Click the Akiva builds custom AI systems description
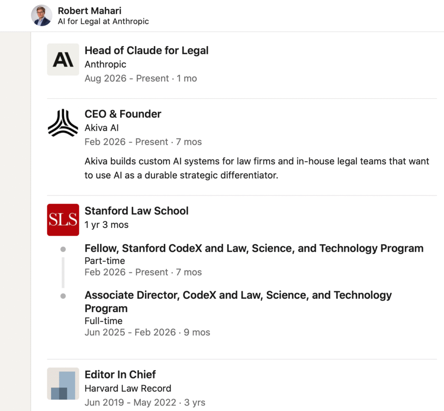Viewport: 444px width, 411px height. tap(257, 168)
